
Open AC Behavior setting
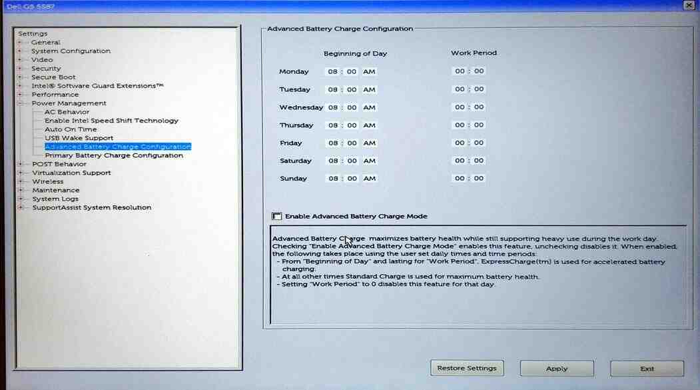pos(67,112)
